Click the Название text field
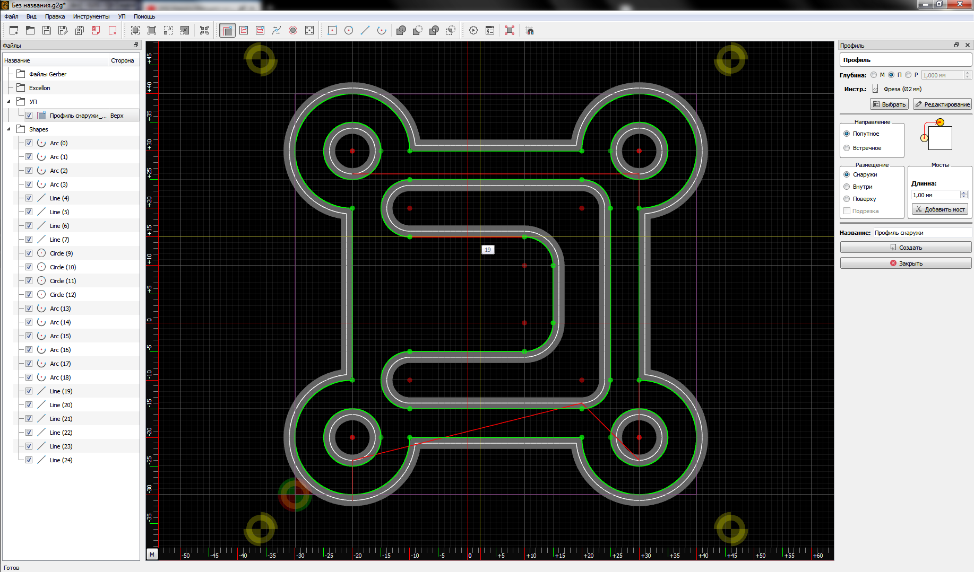The image size is (974, 572). point(923,233)
